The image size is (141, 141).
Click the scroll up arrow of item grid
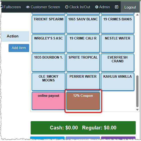137,15
